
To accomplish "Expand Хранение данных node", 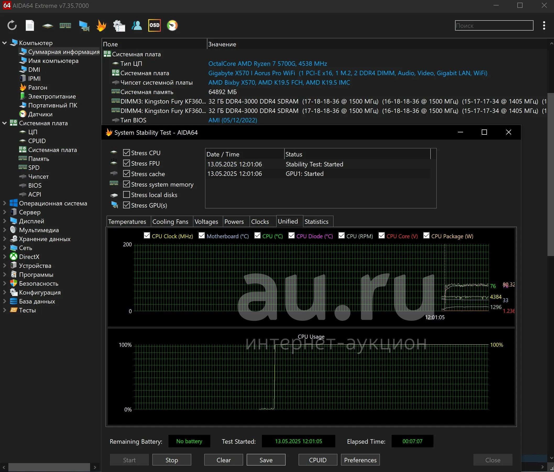I will [4, 239].
